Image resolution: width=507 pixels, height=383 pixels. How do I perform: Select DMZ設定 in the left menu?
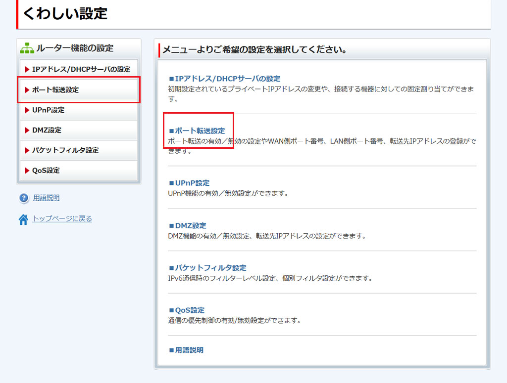tap(47, 130)
